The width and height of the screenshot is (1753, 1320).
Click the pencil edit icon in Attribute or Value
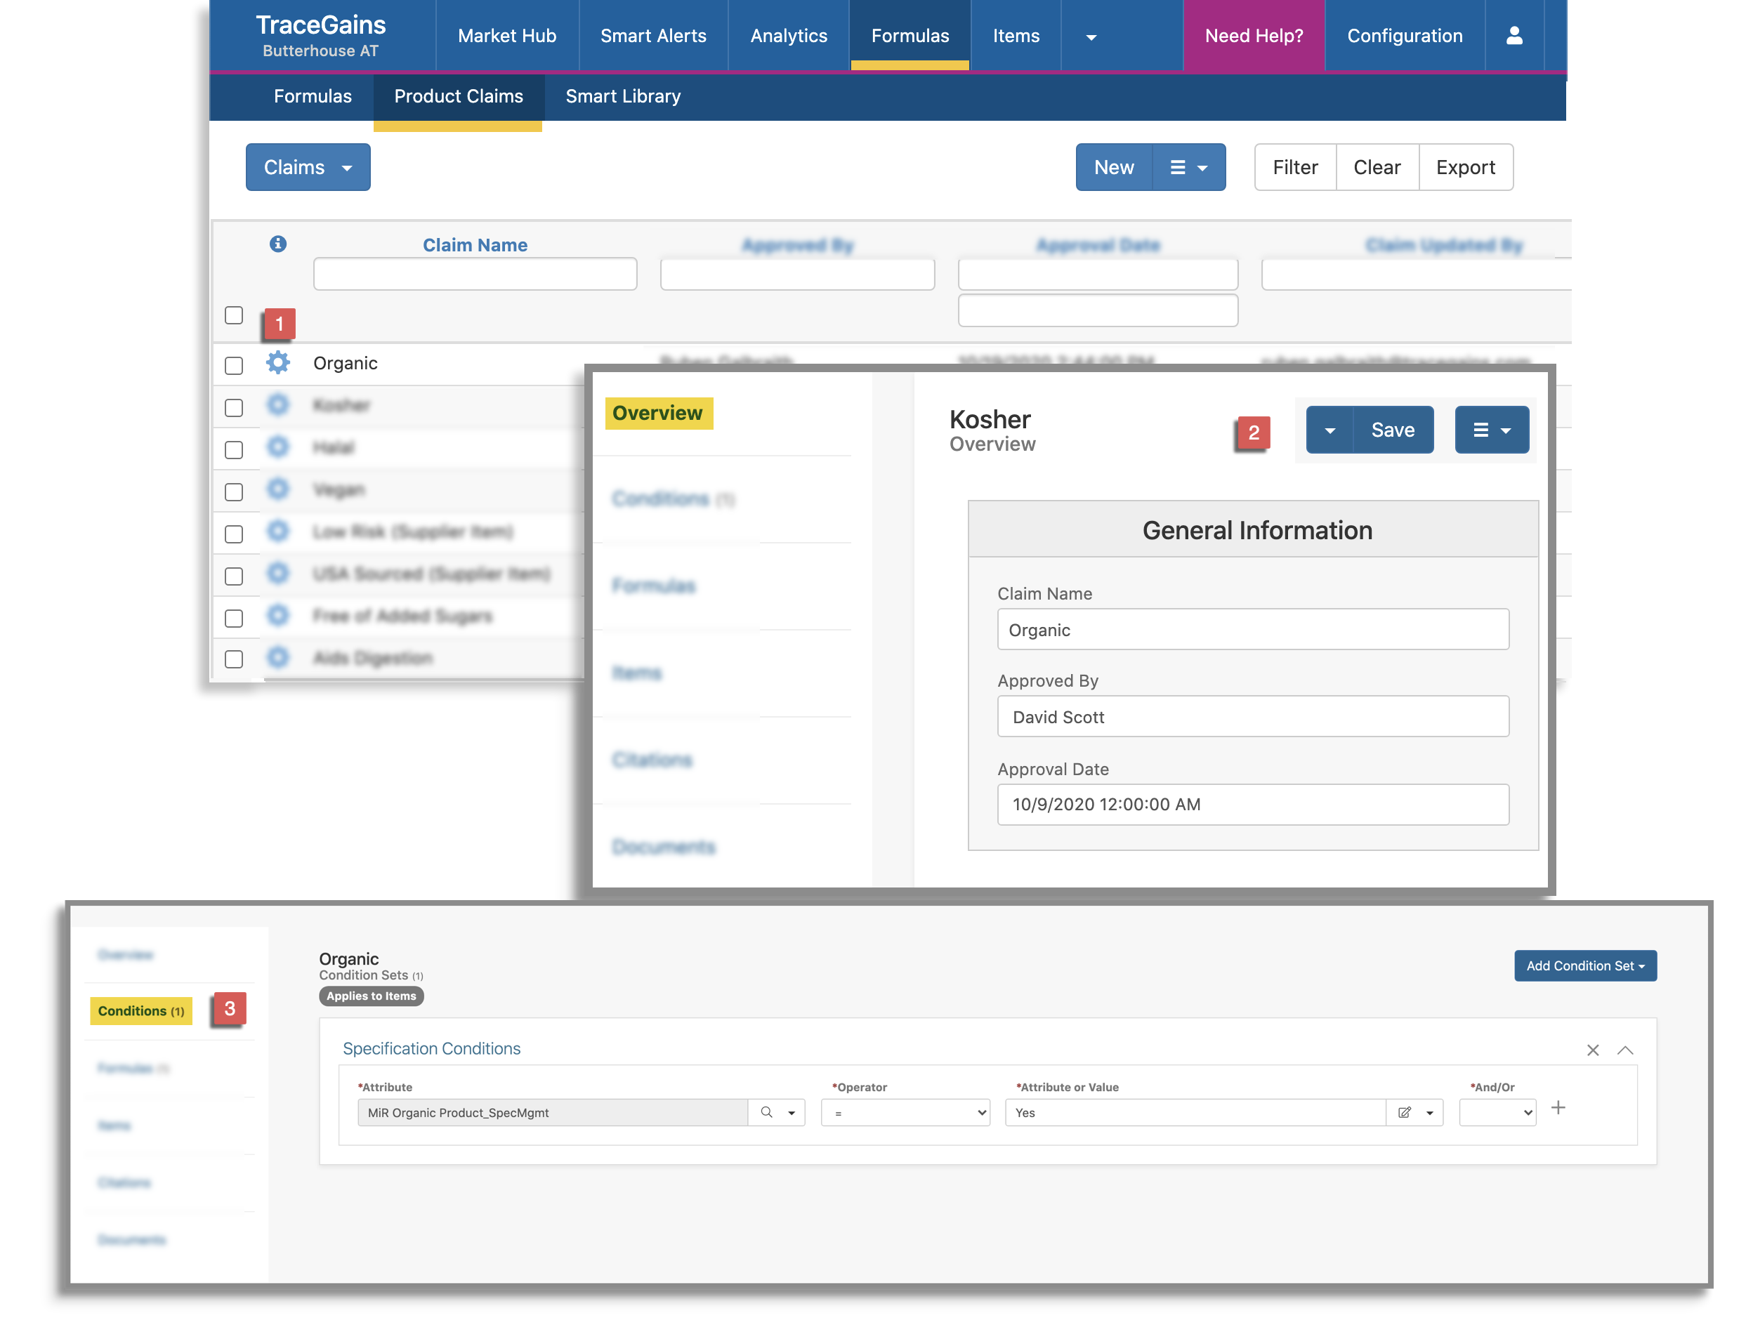pos(1405,1112)
